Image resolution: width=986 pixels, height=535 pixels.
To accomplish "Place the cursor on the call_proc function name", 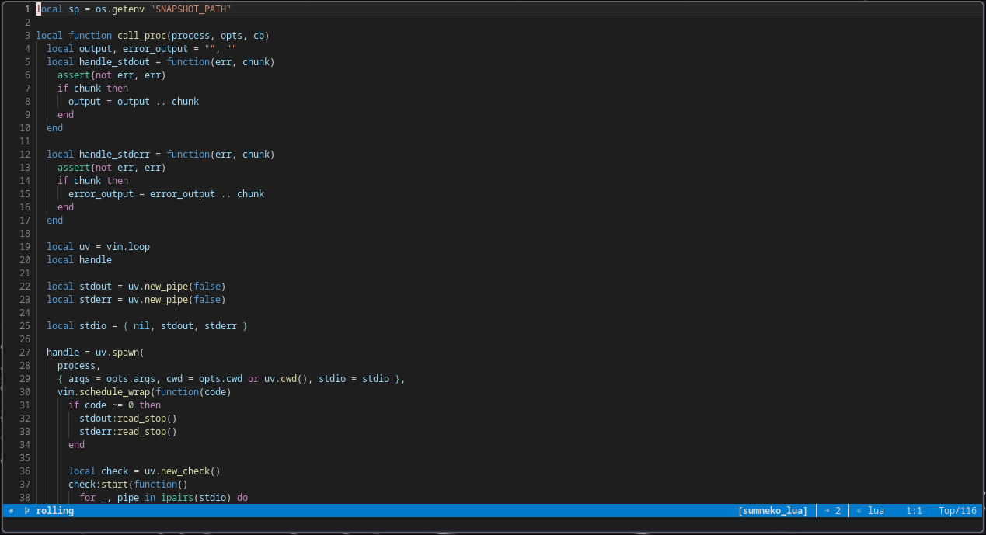I will [141, 36].
